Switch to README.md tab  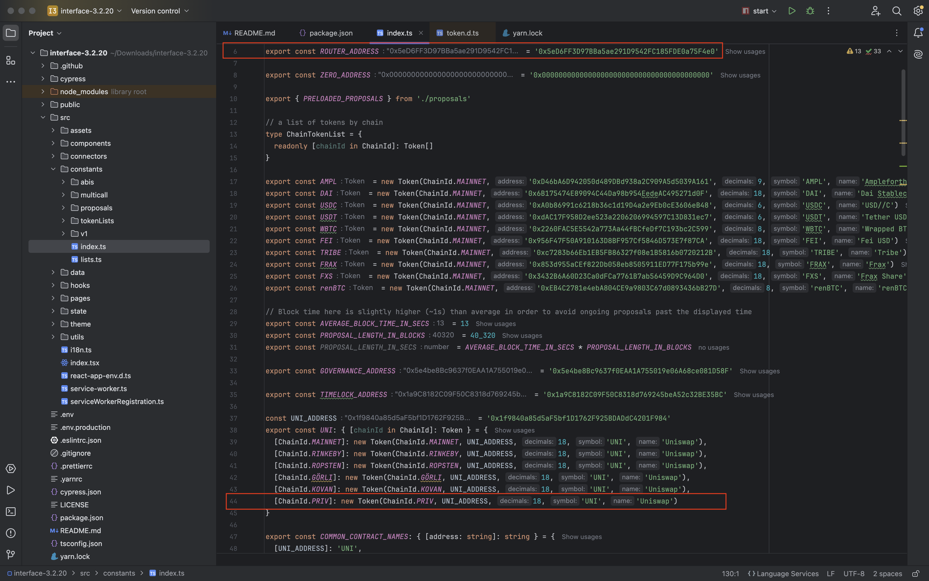(x=249, y=33)
